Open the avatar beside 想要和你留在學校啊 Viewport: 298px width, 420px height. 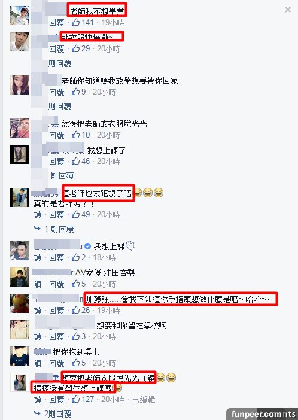20,330
